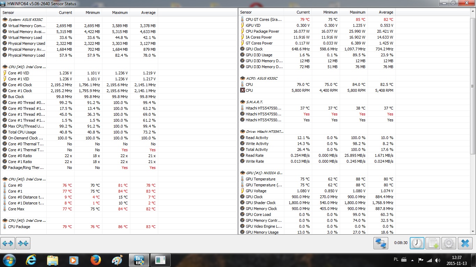Click the round icon beside Bus Clock

pos(5,97)
